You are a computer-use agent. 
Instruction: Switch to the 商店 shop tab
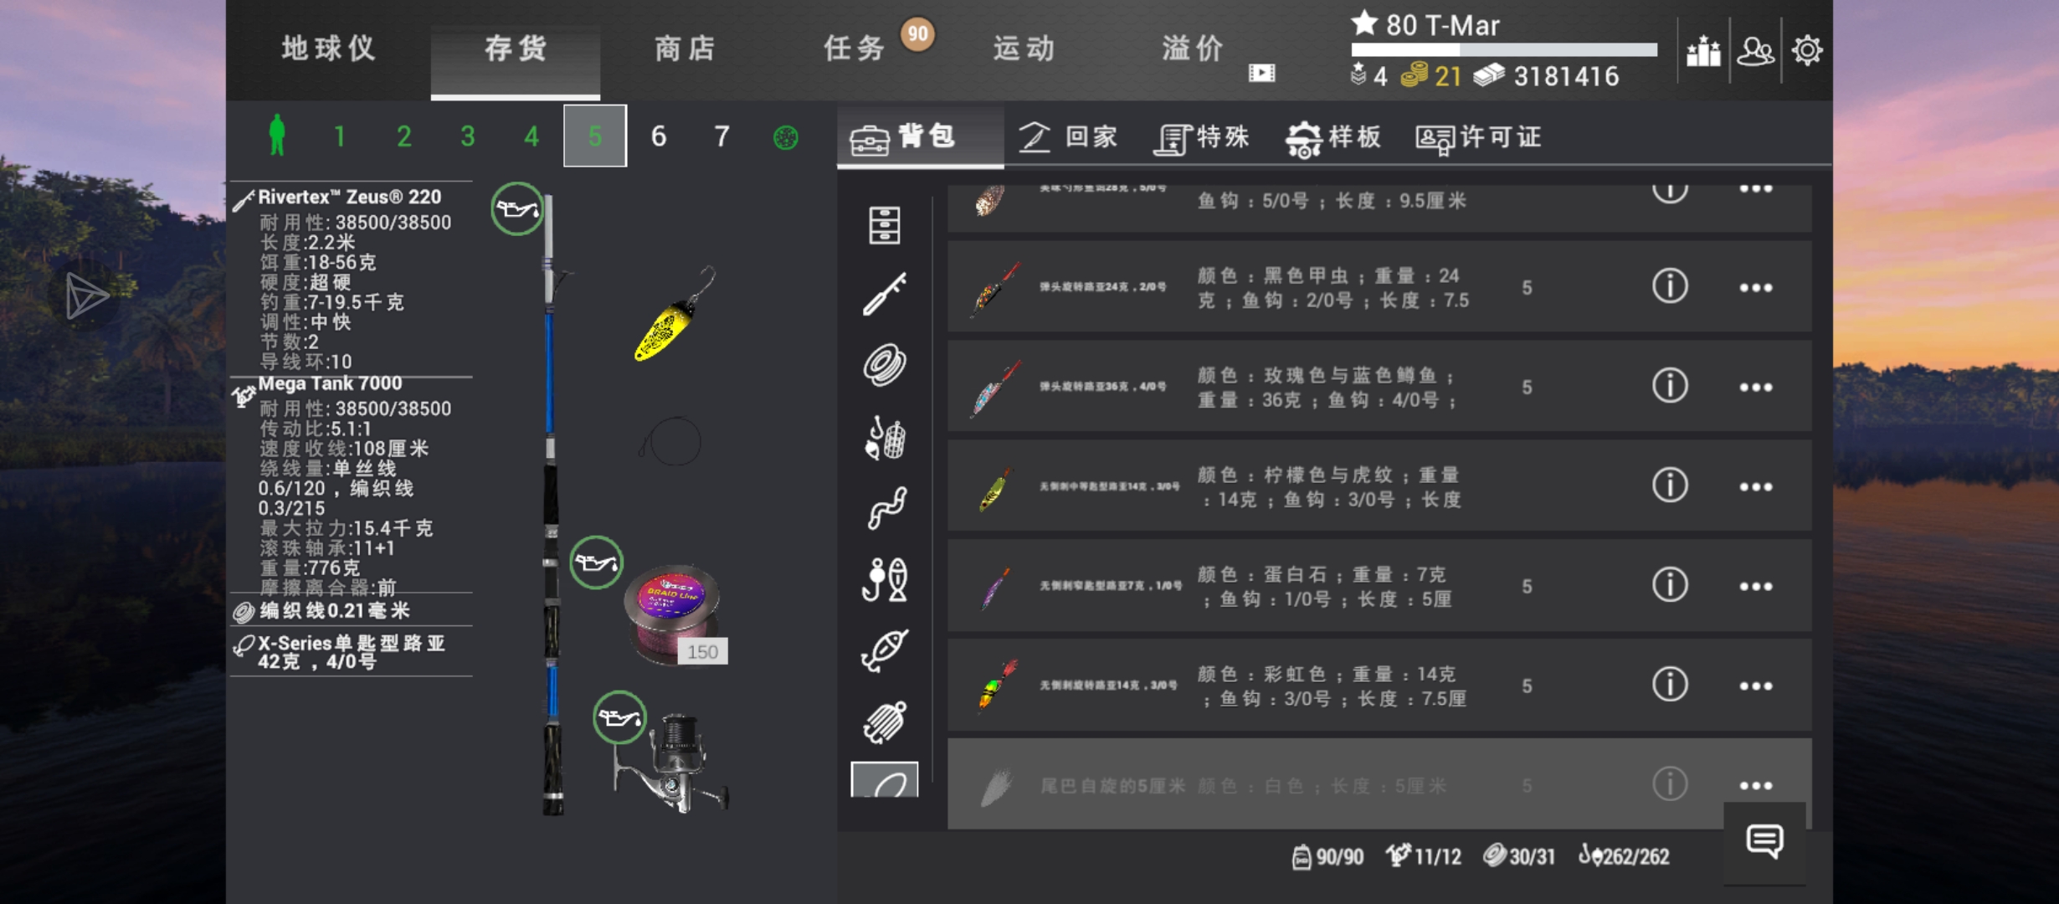pos(685,49)
